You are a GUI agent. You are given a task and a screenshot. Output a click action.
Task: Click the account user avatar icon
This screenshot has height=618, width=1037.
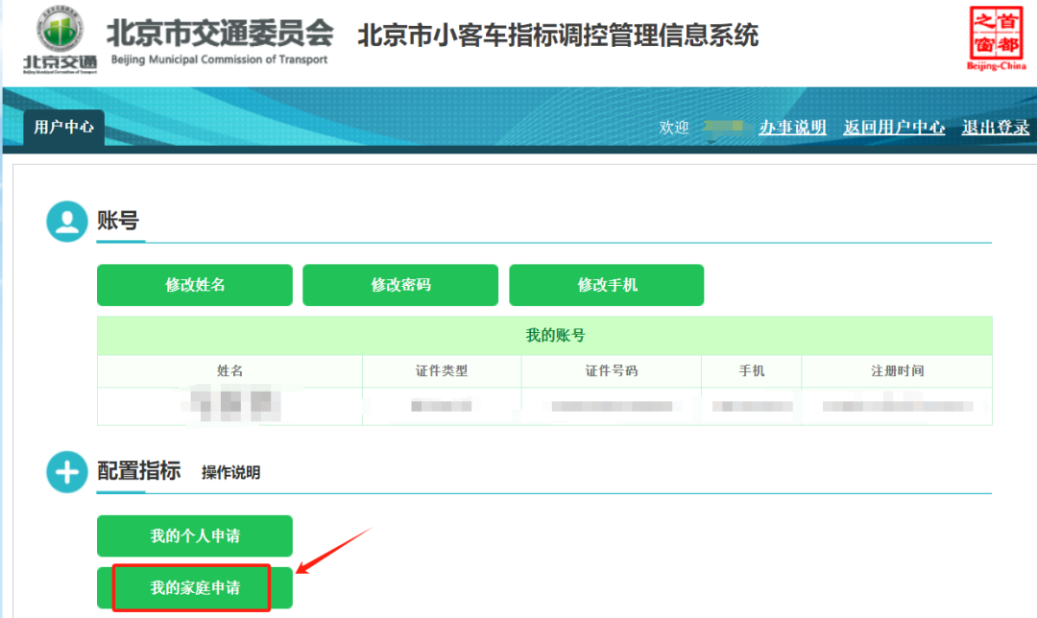67,222
